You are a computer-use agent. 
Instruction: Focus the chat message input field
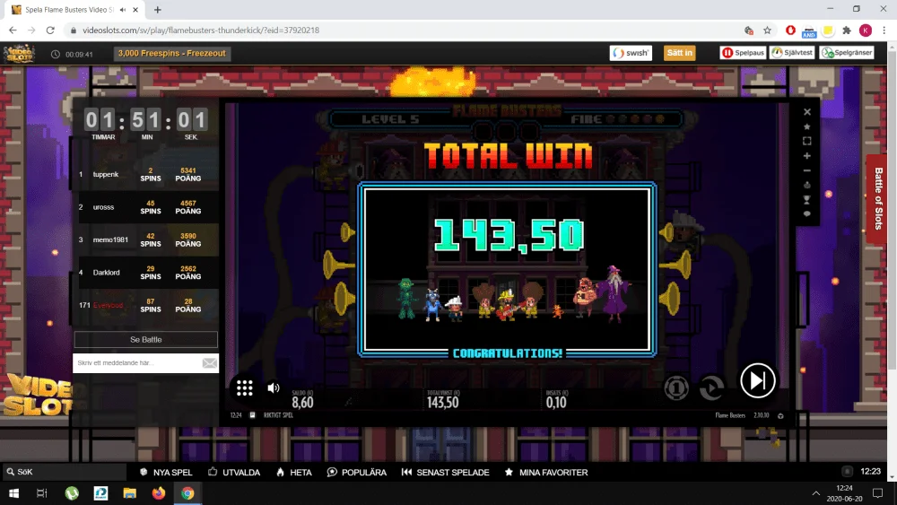point(137,362)
